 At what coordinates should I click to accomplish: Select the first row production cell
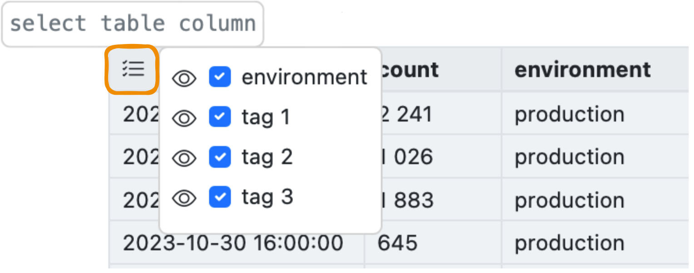[x=570, y=114]
